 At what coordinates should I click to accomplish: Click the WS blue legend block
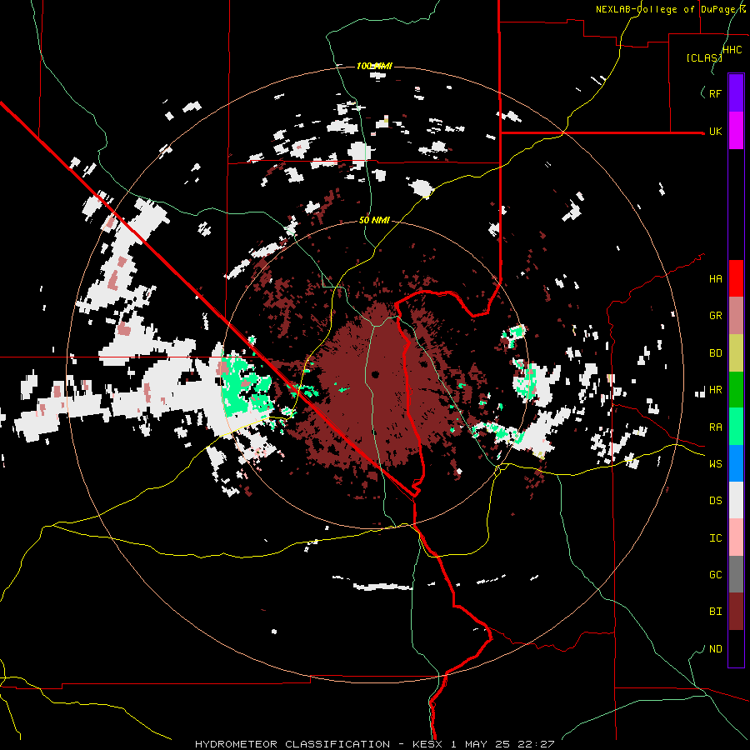pyautogui.click(x=736, y=463)
